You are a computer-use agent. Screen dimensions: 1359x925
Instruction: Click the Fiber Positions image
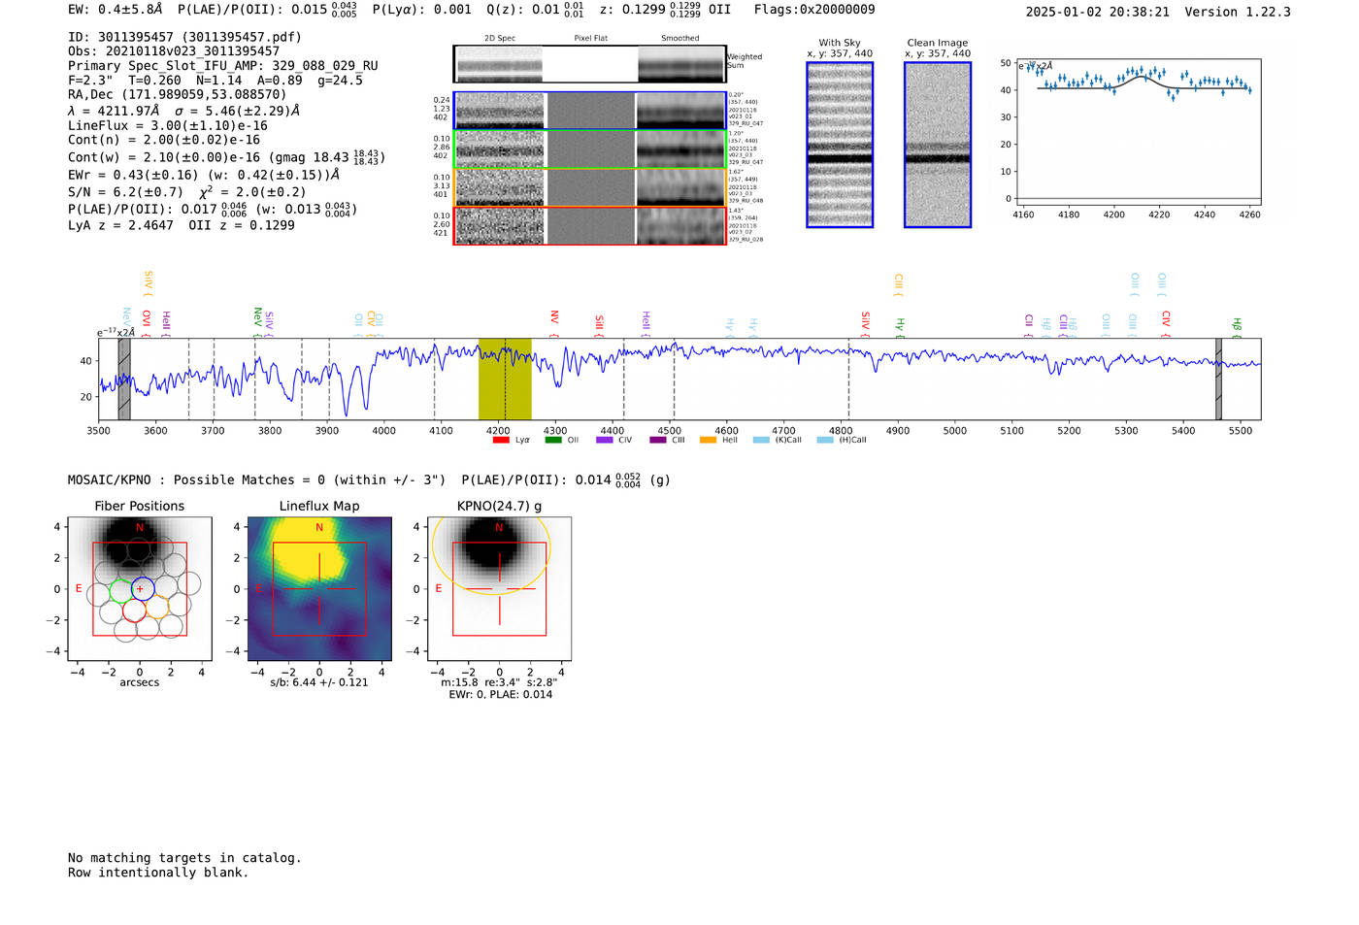[140, 588]
